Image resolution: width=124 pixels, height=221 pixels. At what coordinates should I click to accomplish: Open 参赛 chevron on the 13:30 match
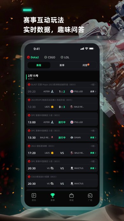pyautogui.click(x=93, y=137)
